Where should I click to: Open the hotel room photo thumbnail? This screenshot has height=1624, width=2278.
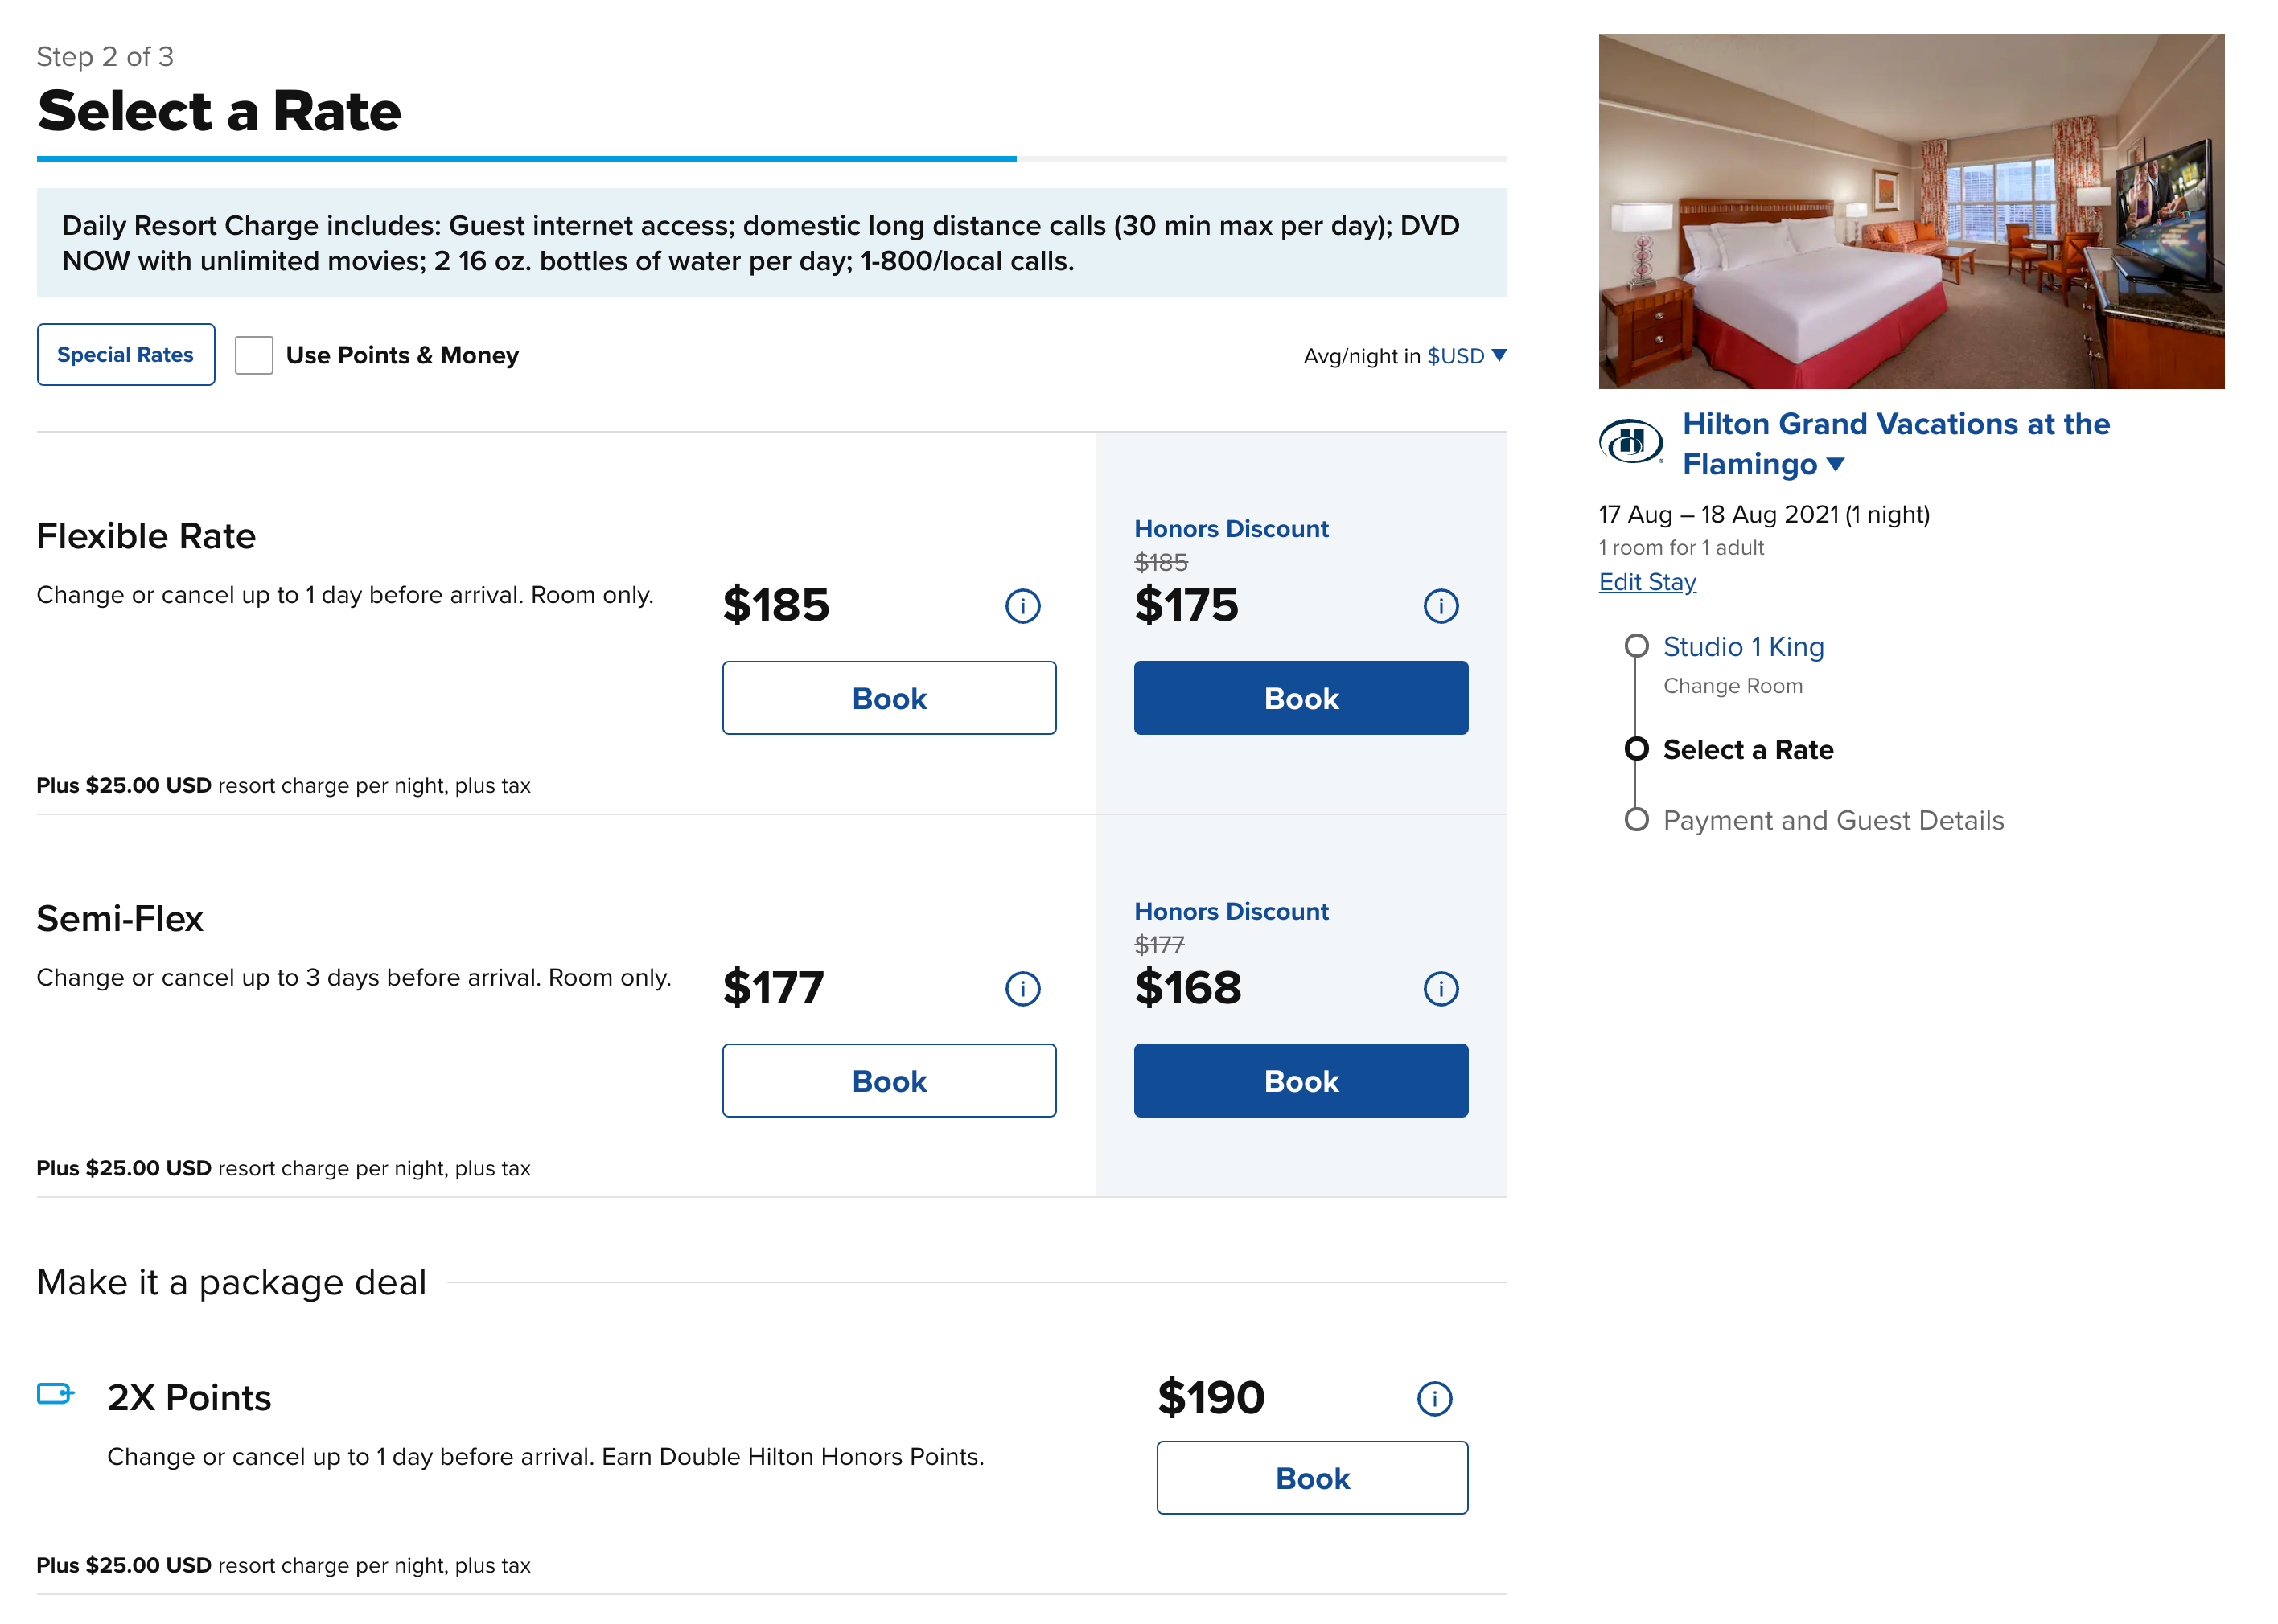click(x=1910, y=211)
